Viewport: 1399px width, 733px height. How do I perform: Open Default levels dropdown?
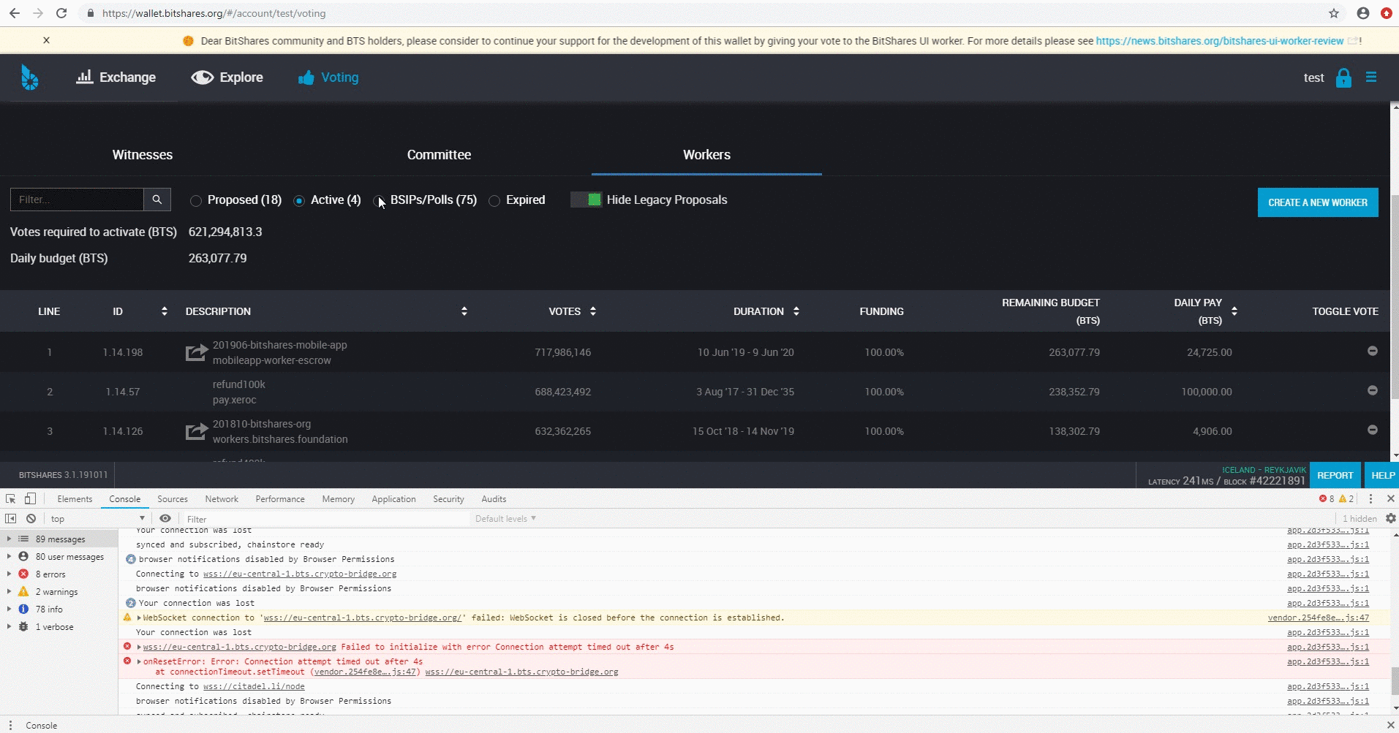point(505,518)
